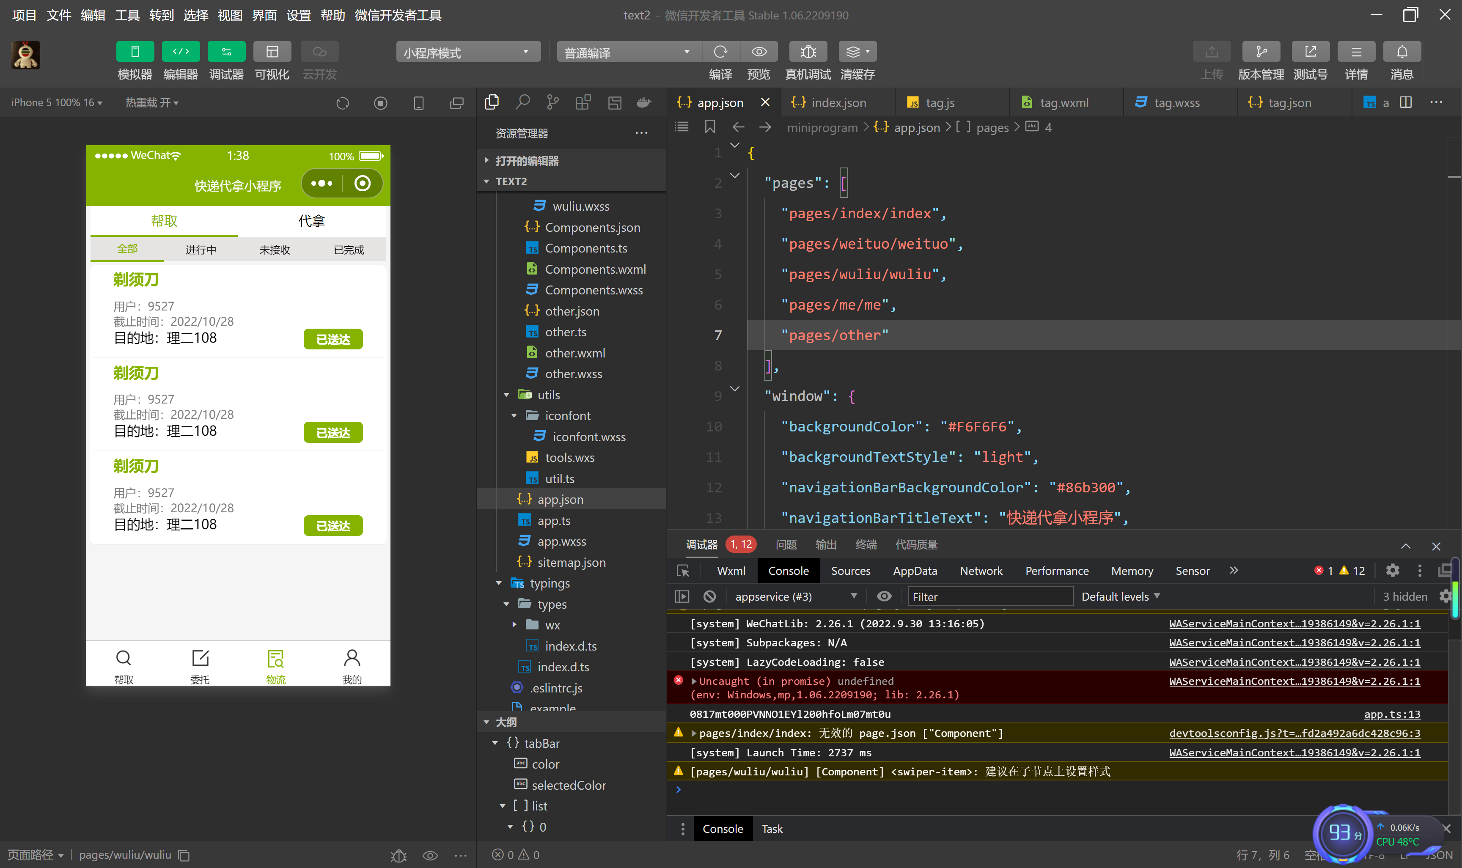Click the 93分 performance score gauge
The height and width of the screenshot is (868, 1462).
click(x=1342, y=833)
